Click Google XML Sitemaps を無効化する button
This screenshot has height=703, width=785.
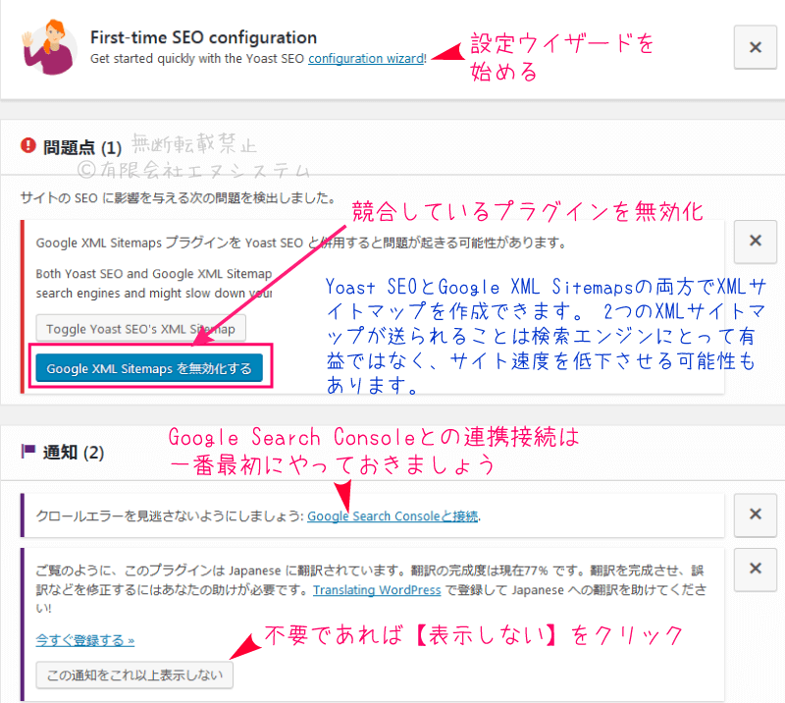[149, 368]
